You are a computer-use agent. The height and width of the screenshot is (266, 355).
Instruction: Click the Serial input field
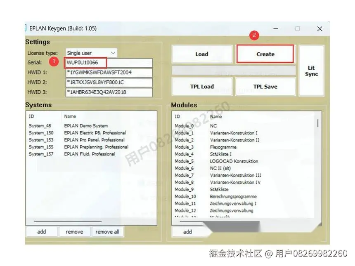coord(109,63)
